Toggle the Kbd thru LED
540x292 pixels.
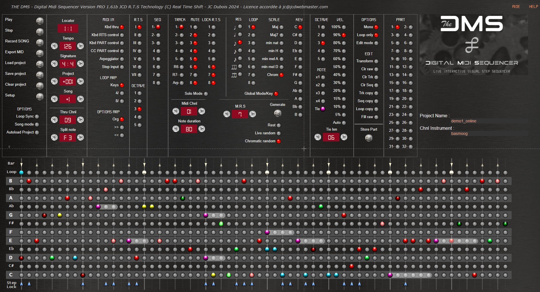[122, 27]
